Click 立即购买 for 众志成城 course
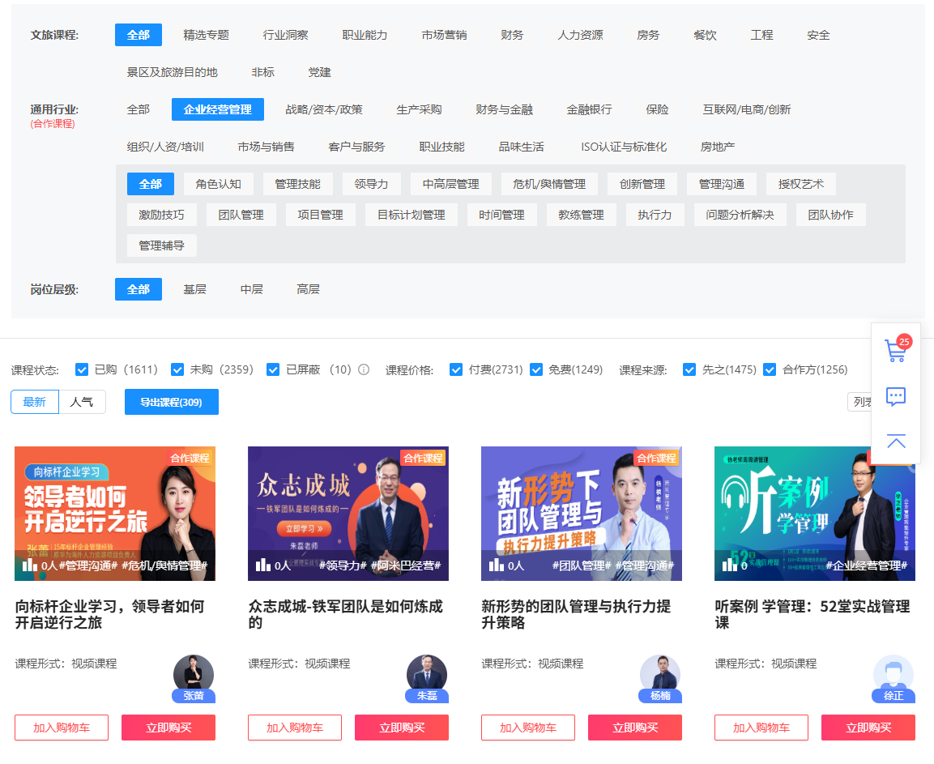Screen dimensions: 934x764 [402, 728]
